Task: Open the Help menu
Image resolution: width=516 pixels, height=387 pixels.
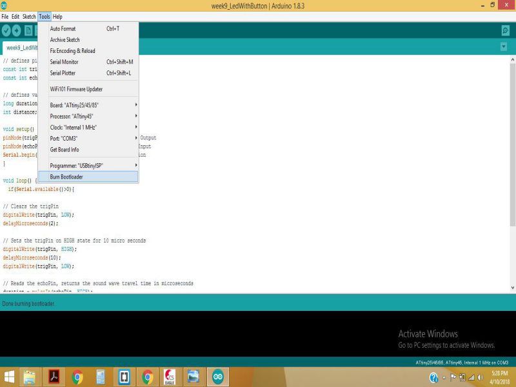Action: (x=57, y=17)
